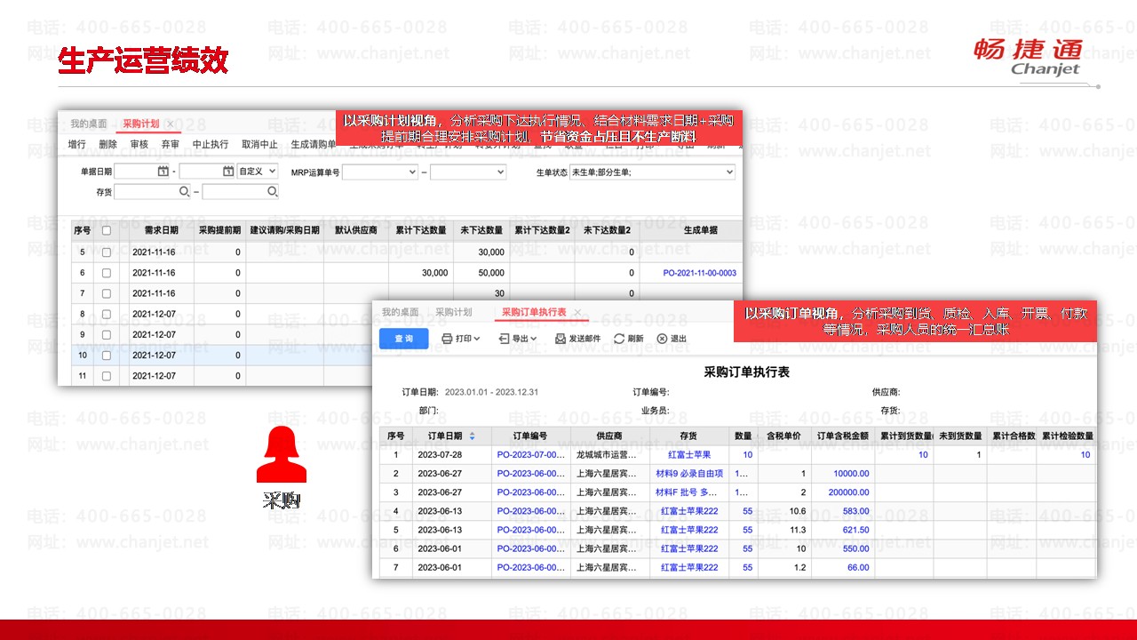Viewport: 1137px width, 640px height.
Task: Click the 供应商 column header in 采购订单执行表
Action: click(x=609, y=436)
